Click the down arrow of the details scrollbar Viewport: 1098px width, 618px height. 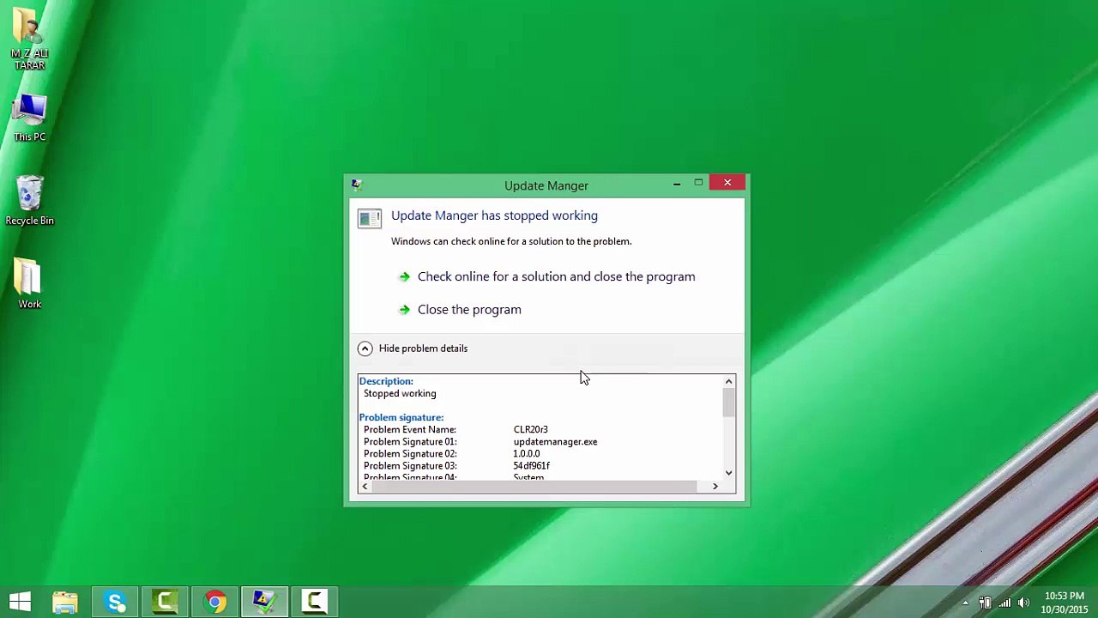click(728, 473)
